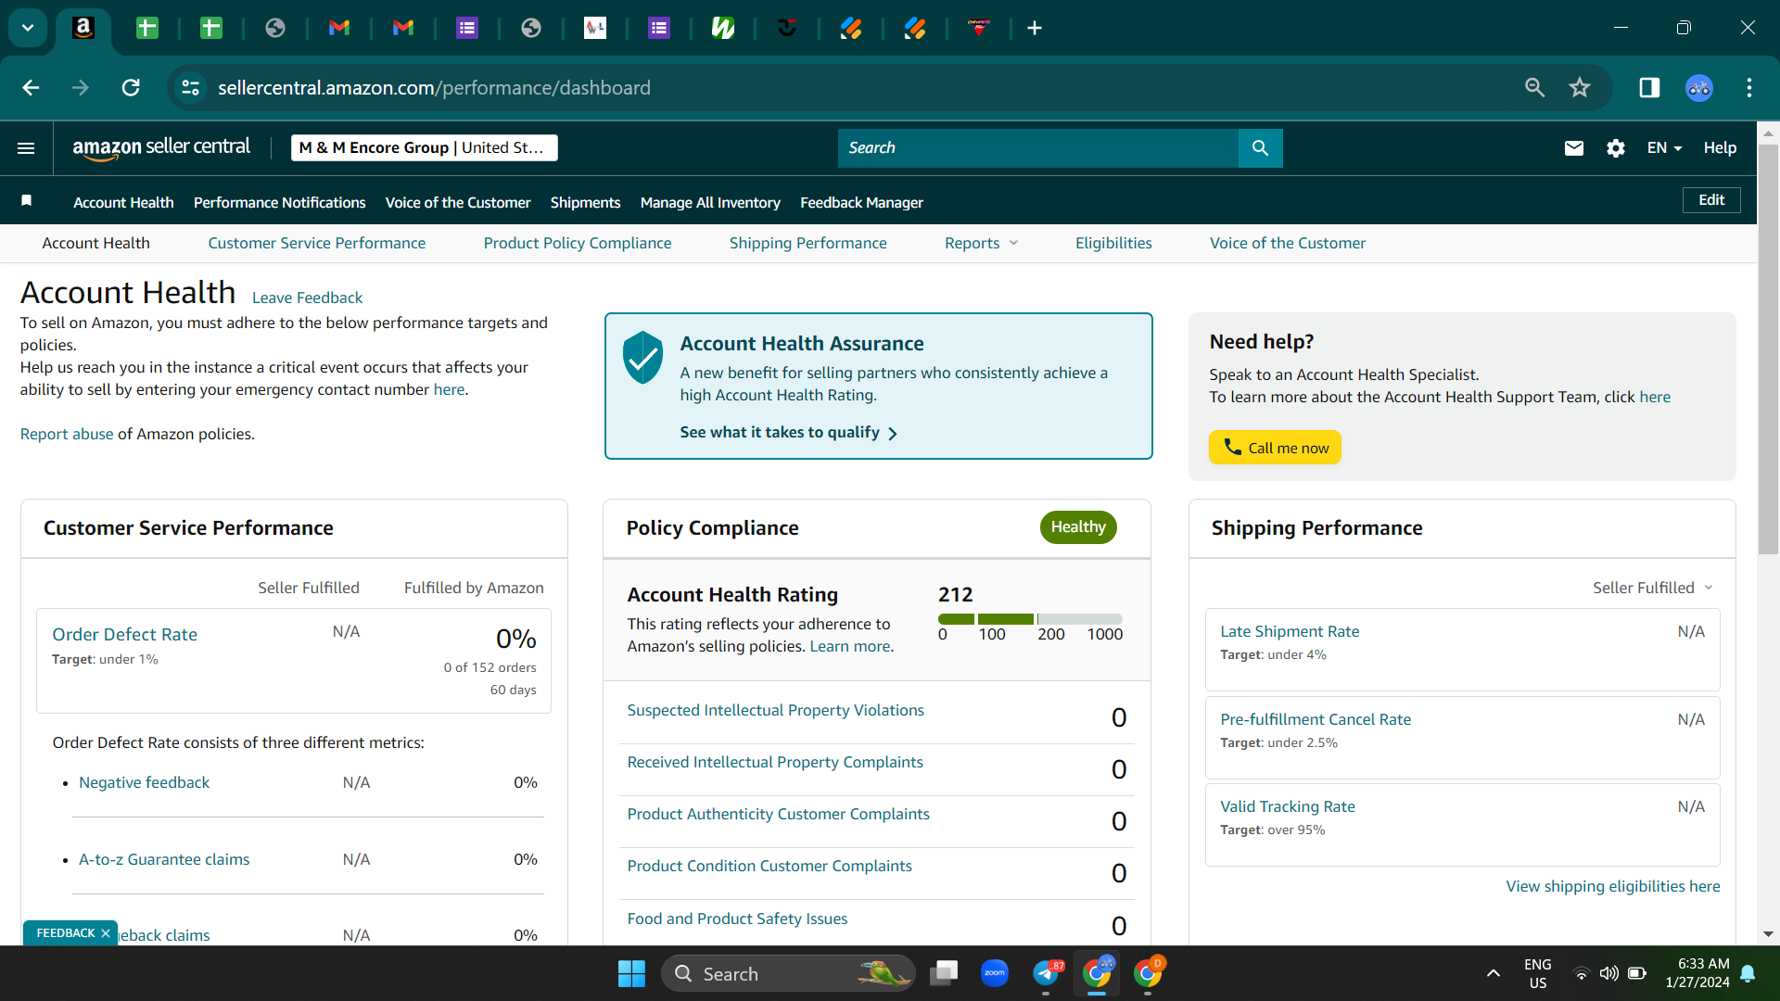Open the Windows notification bell

pyautogui.click(x=1748, y=973)
